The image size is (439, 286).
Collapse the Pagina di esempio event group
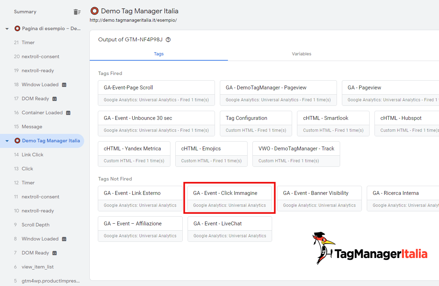point(7,29)
